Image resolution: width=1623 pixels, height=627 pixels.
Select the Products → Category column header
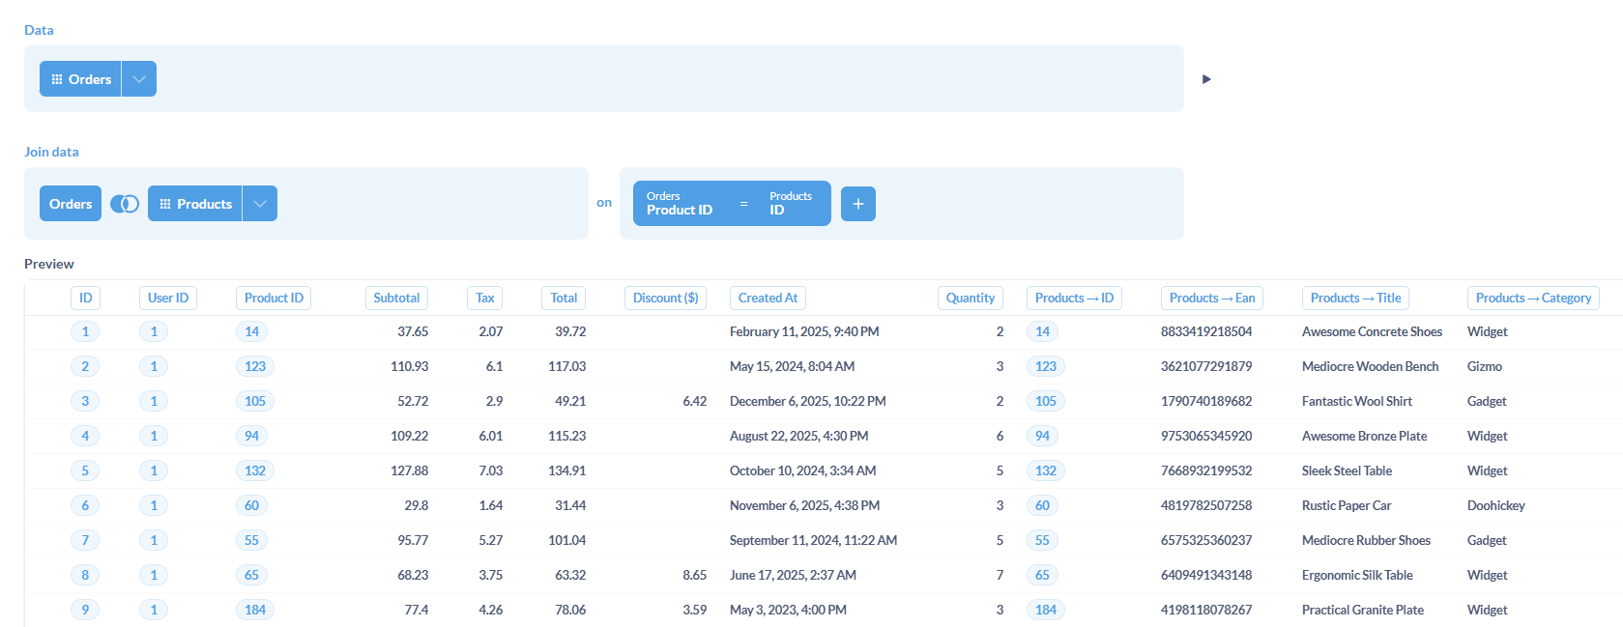(1532, 299)
